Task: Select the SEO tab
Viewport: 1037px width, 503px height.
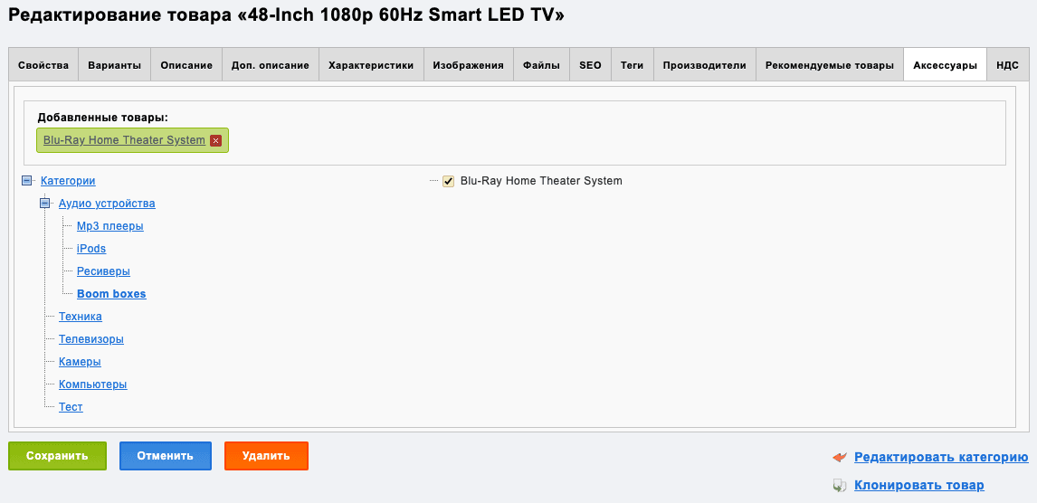Action: click(x=590, y=65)
